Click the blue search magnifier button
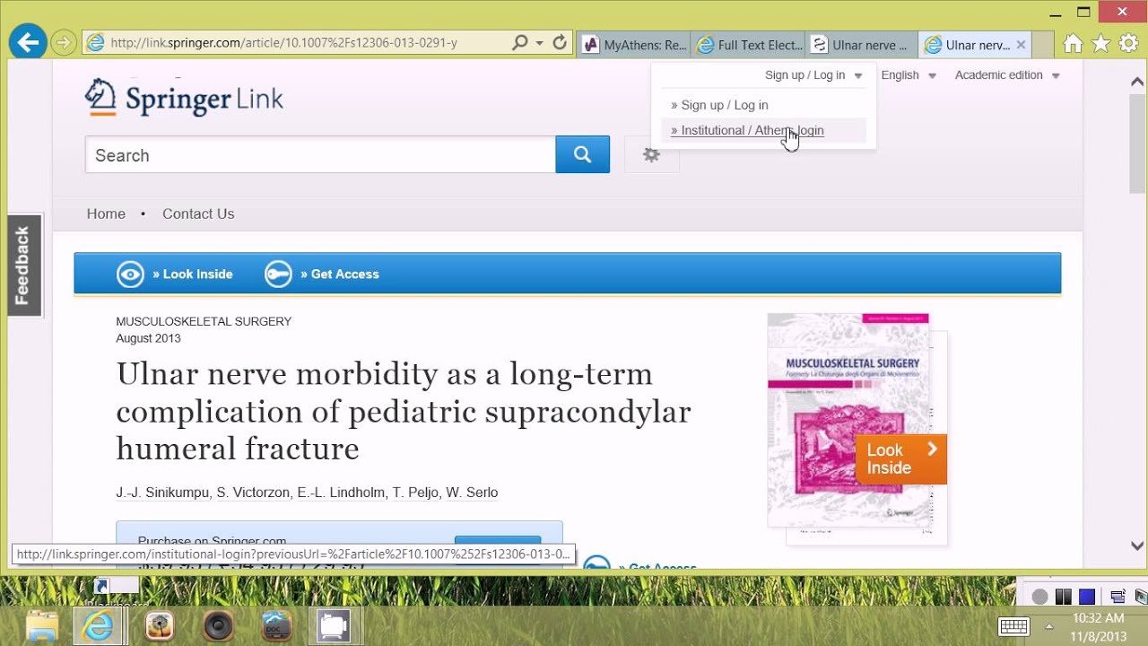The width and height of the screenshot is (1148, 646). click(x=583, y=154)
